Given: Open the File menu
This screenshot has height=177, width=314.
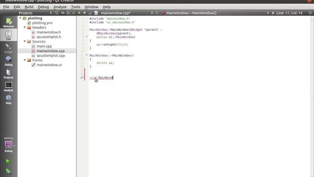Looking at the screenshot, I should (x=6, y=6).
